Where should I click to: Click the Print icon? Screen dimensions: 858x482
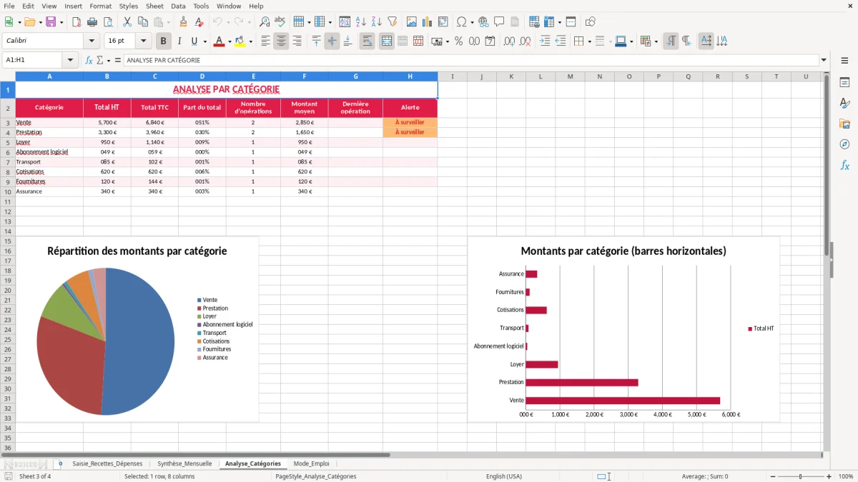pos(92,22)
